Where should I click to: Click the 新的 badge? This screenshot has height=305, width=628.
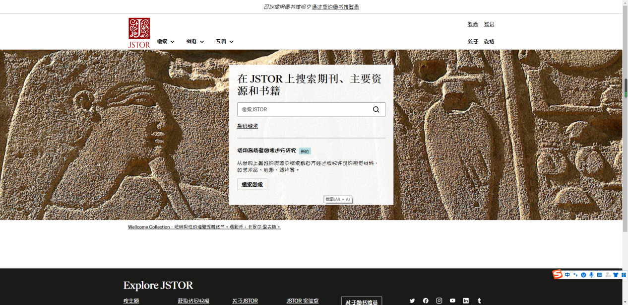pyautogui.click(x=305, y=152)
